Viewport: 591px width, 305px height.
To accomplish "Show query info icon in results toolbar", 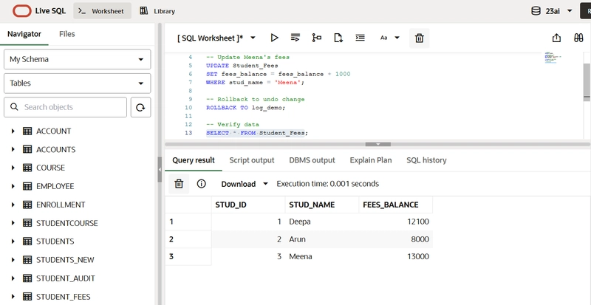I will click(201, 184).
